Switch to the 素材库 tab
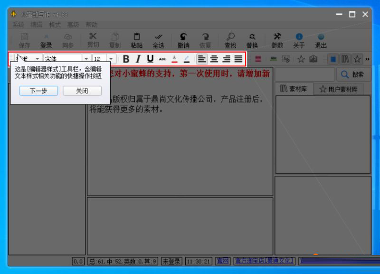The width and height of the screenshot is (380, 274). coord(294,89)
